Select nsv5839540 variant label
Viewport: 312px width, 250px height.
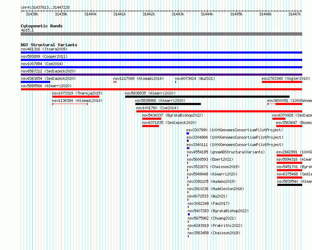coord(294,181)
